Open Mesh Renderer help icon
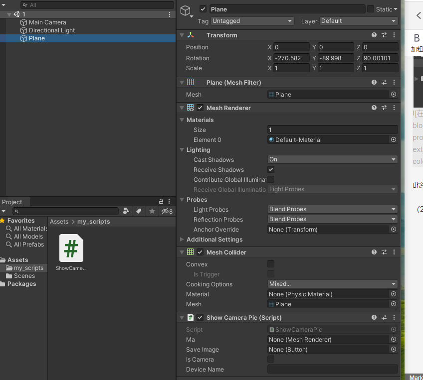The height and width of the screenshot is (380, 423). pyautogui.click(x=374, y=108)
